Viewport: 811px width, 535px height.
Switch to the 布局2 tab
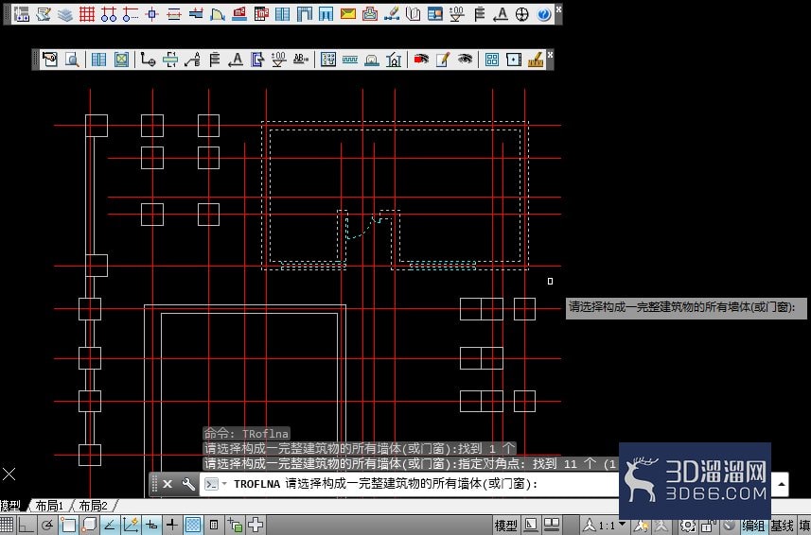[93, 505]
